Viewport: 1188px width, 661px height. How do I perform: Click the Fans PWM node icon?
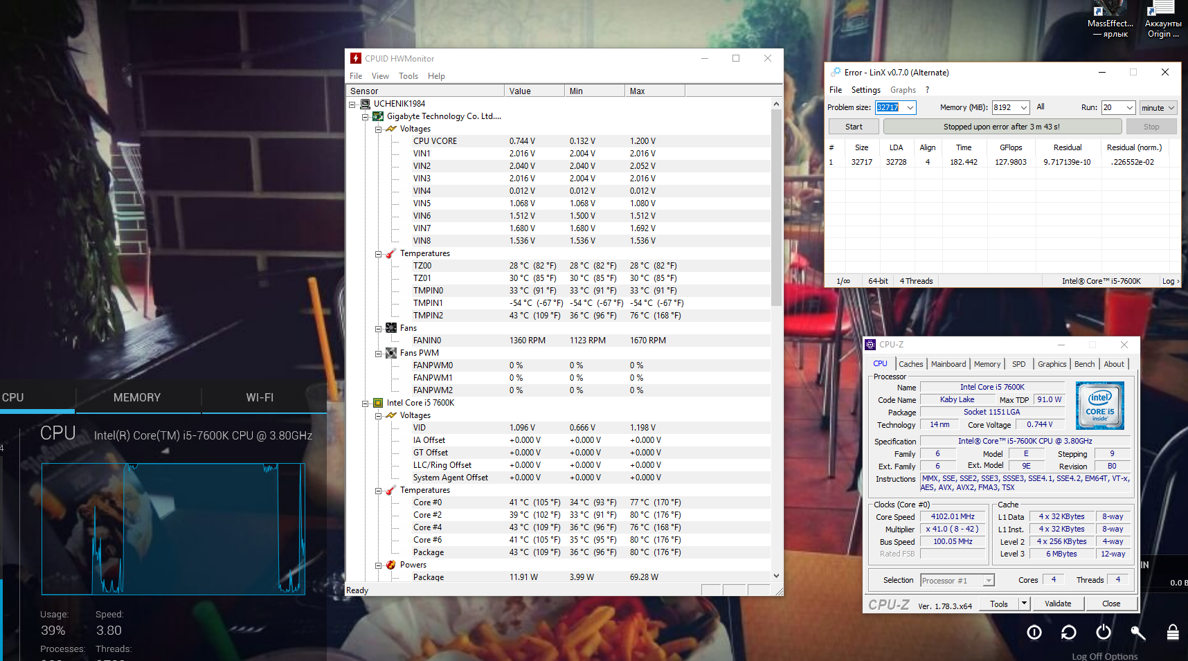[391, 353]
